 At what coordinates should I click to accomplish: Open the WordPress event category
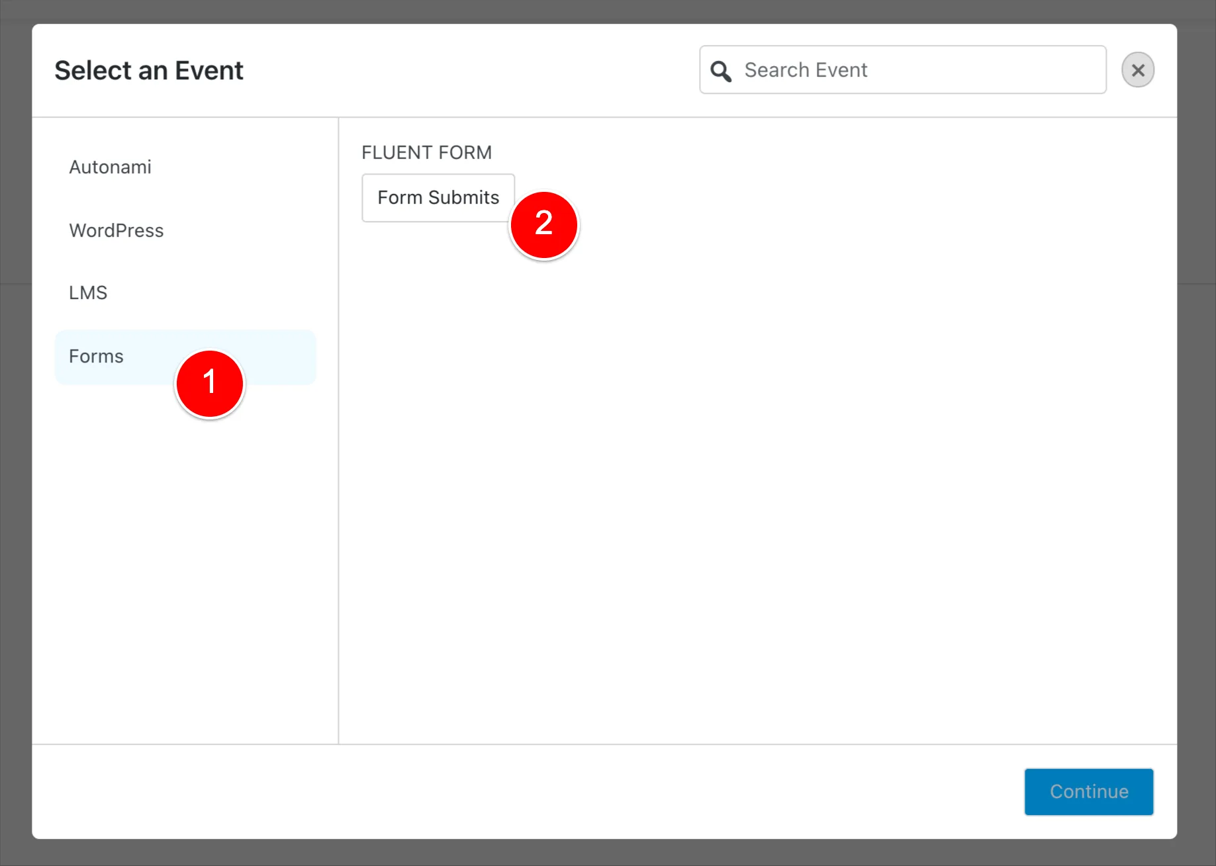point(185,230)
